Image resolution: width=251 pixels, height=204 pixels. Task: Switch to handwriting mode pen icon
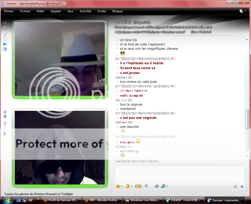pos(235,186)
